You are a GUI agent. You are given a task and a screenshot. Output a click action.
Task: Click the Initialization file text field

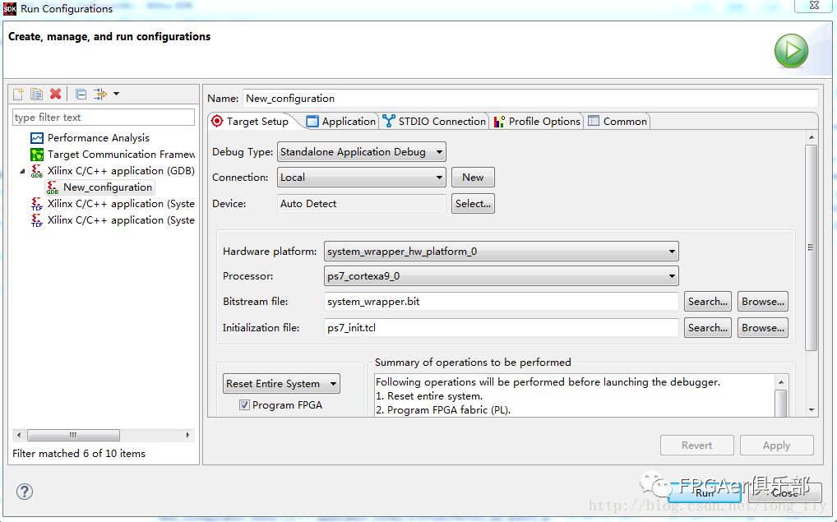click(x=502, y=328)
